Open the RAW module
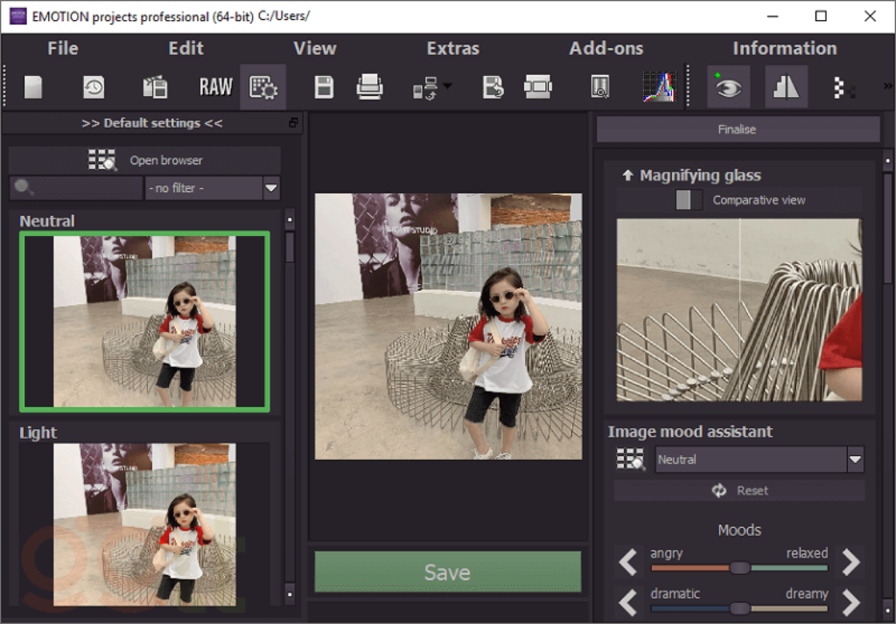Screen dimensions: 896x624 coord(215,87)
